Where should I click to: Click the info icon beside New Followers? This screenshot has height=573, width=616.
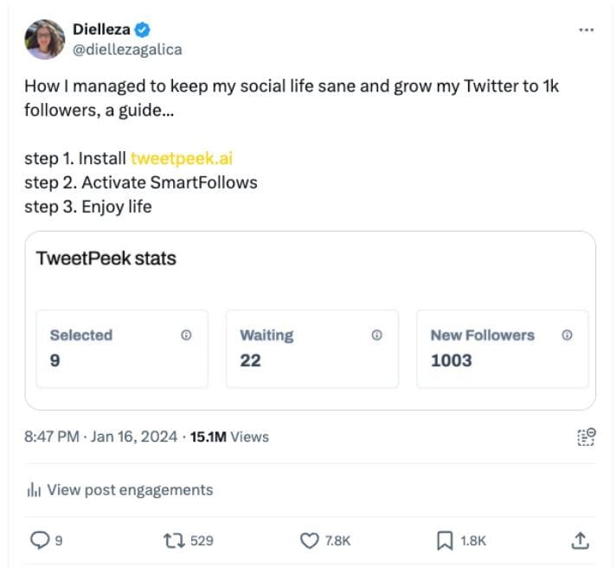tap(567, 335)
